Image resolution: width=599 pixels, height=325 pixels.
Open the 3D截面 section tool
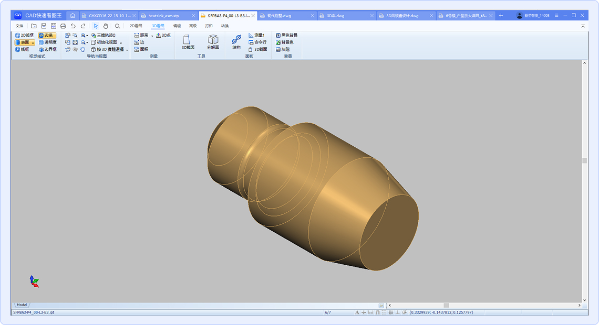(188, 42)
